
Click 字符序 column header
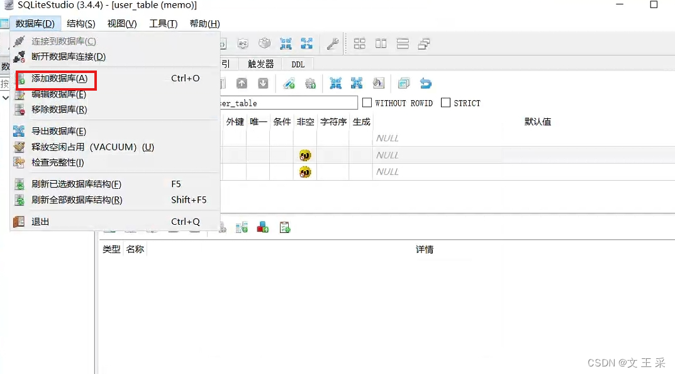click(x=333, y=122)
